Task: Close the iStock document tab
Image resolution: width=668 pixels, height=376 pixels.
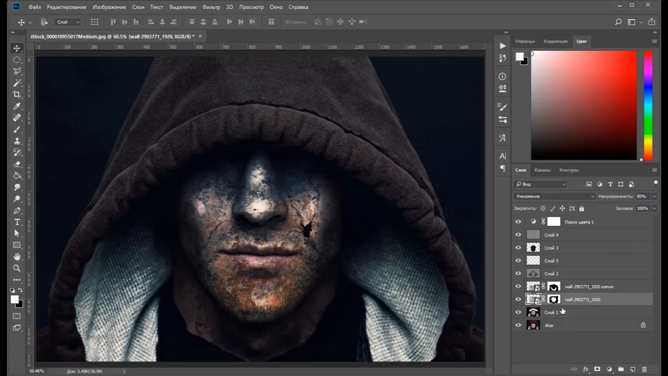Action: (x=200, y=37)
